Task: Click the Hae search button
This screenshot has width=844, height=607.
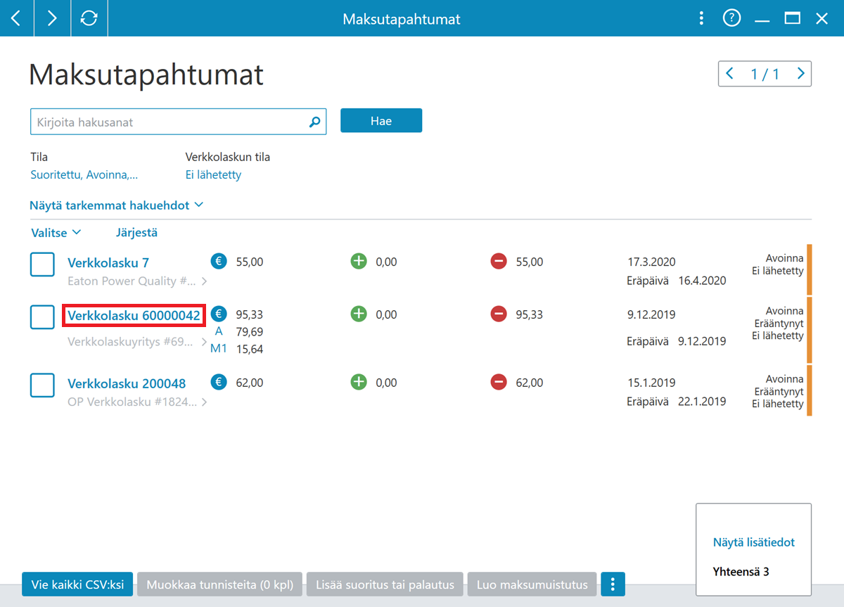Action: click(x=381, y=120)
